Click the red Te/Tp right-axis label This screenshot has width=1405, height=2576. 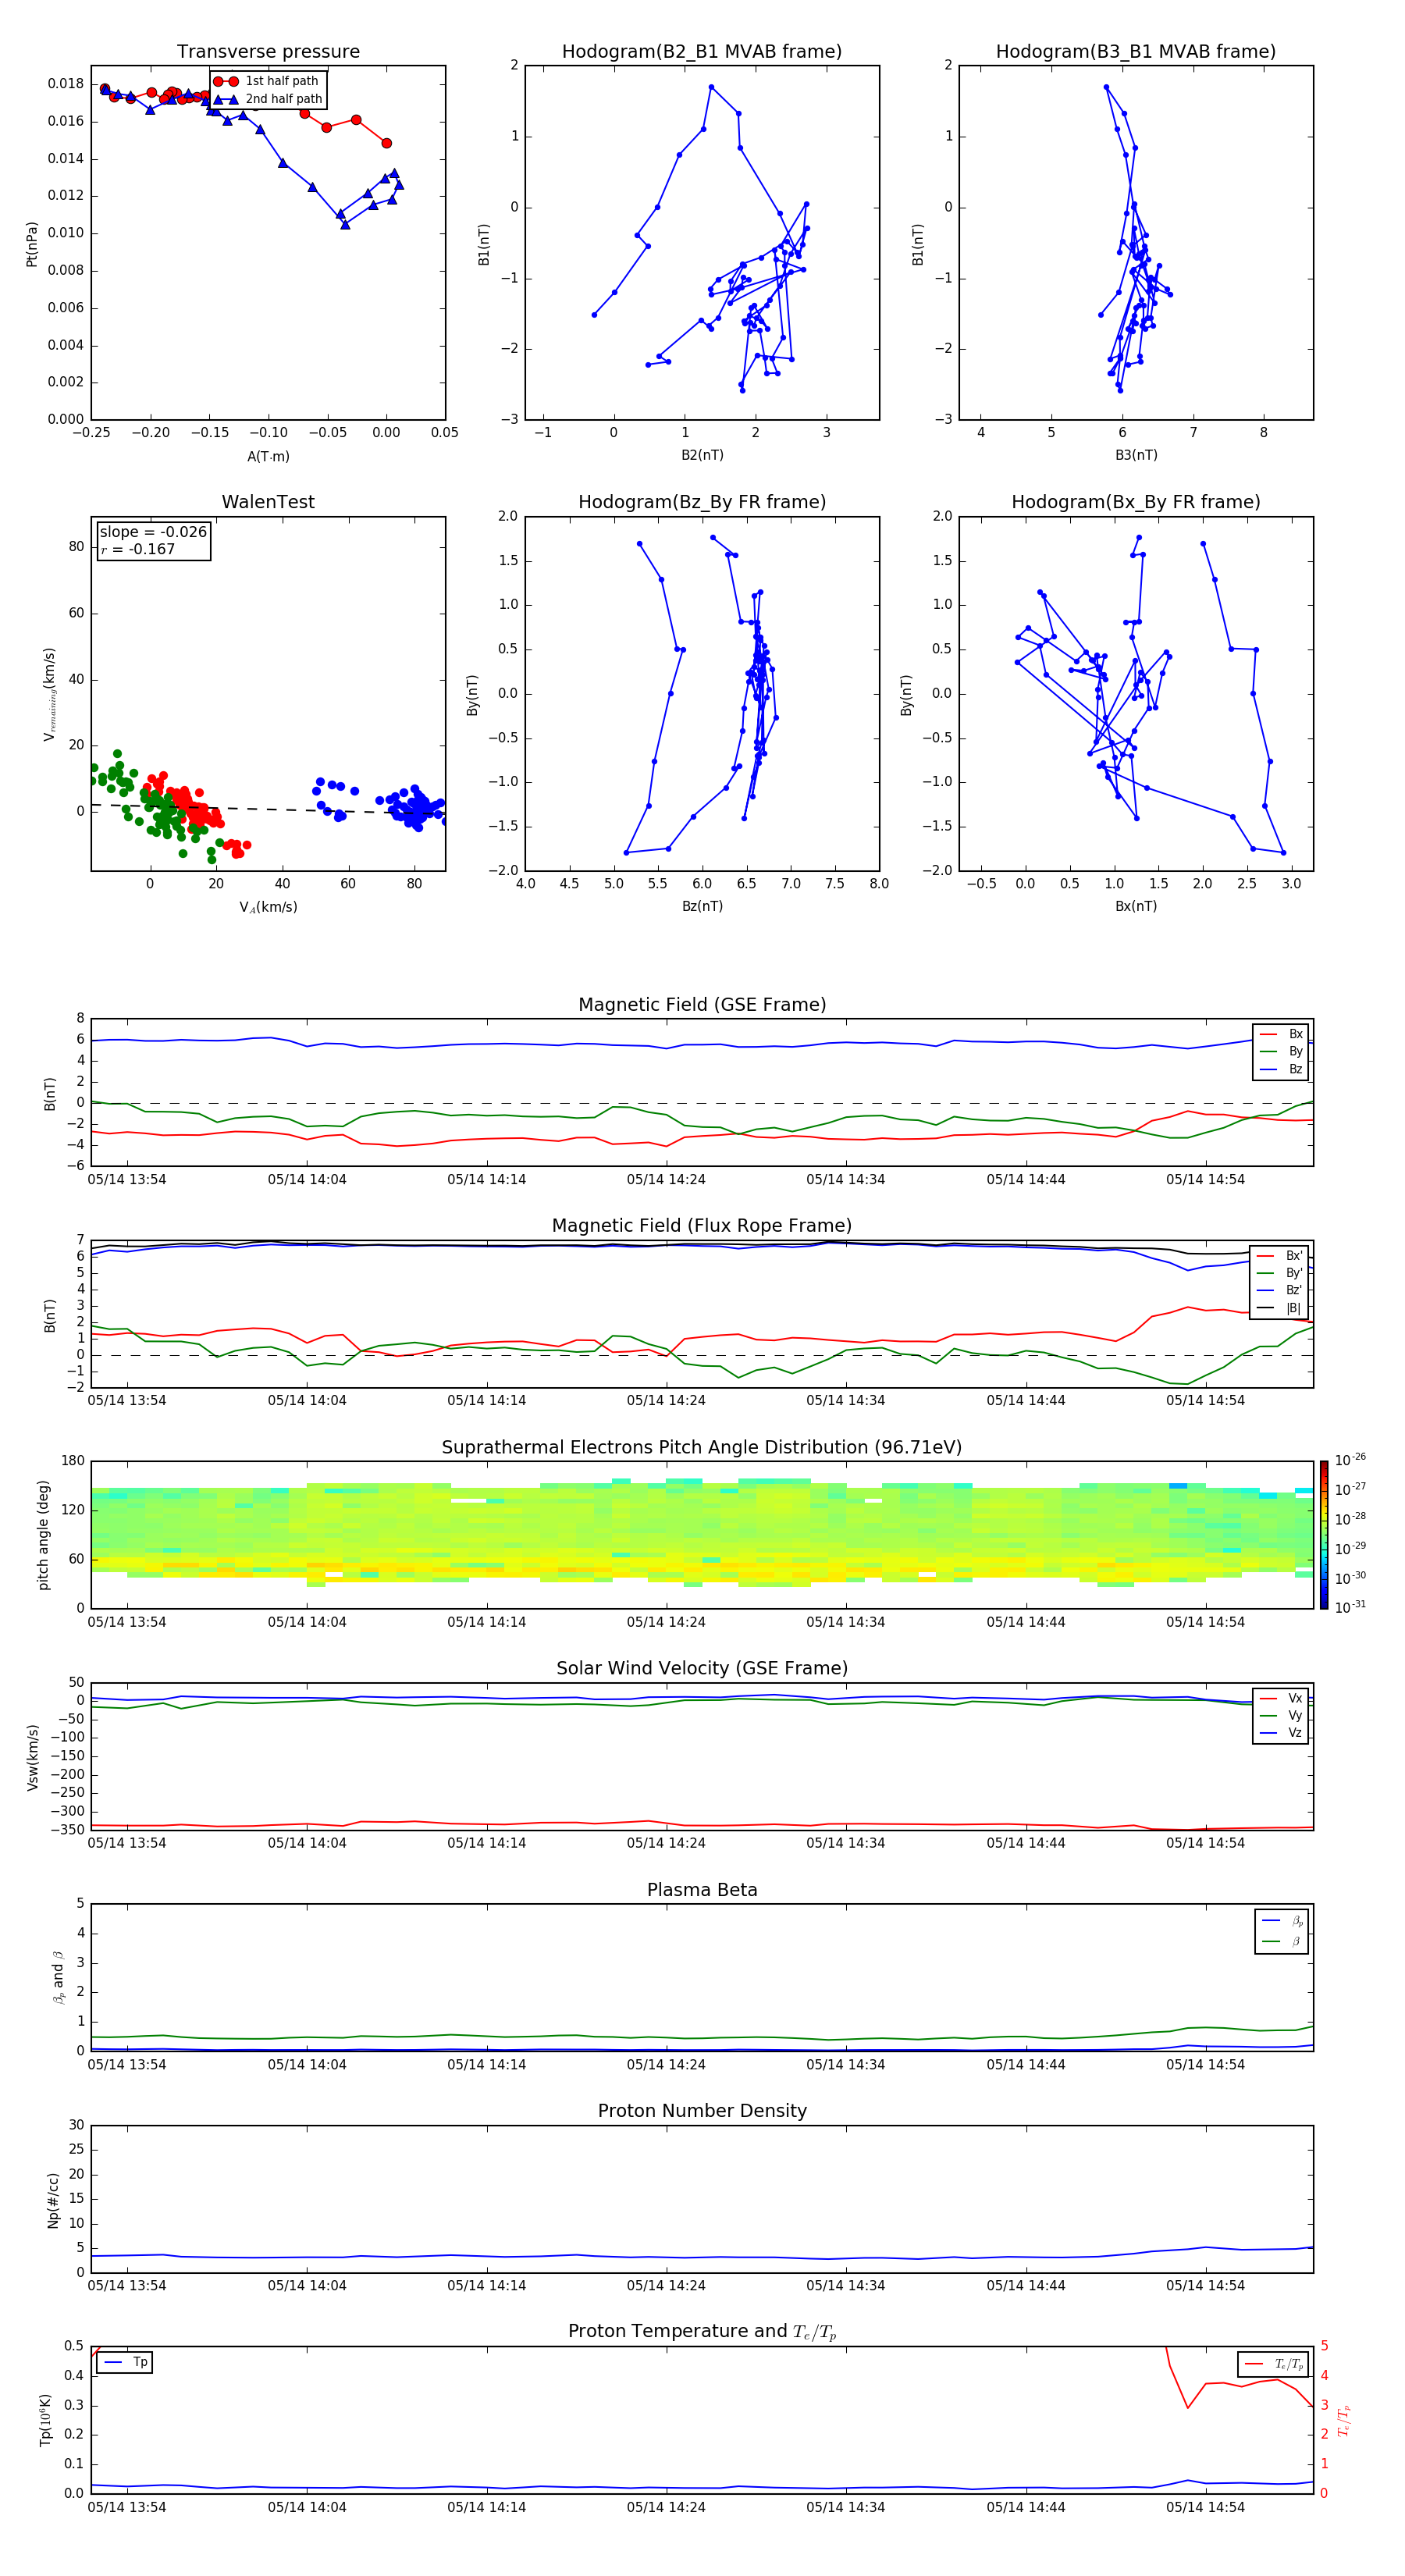point(1343,2420)
